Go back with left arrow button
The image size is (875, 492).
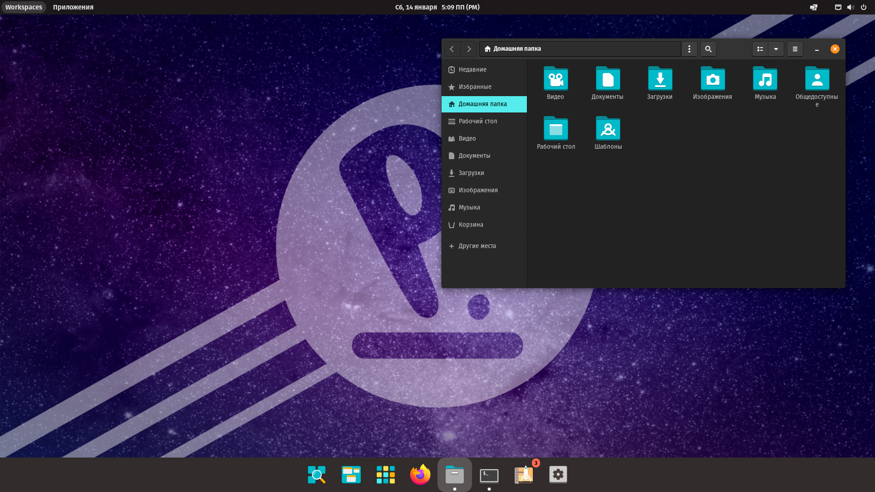pos(452,49)
